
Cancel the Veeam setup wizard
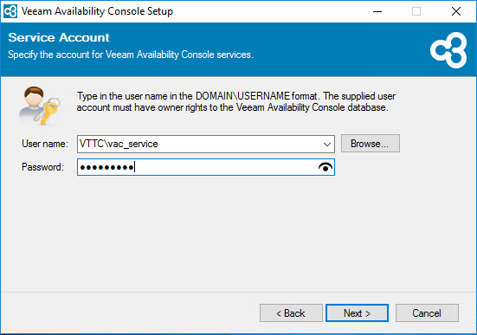point(427,313)
